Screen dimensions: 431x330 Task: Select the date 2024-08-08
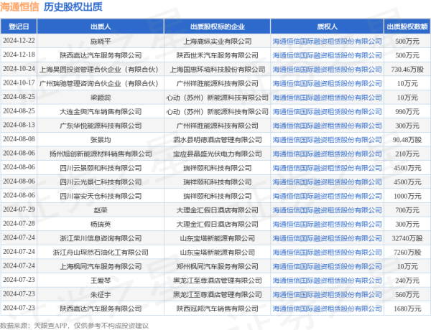[x=19, y=139]
